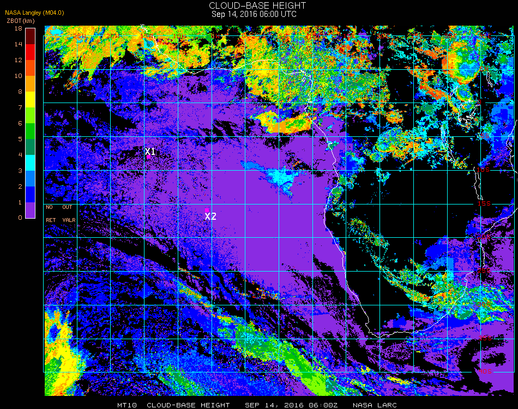This screenshot has height=409, width=518.
Task: Click the 'RET' legend label
Action: (x=51, y=220)
